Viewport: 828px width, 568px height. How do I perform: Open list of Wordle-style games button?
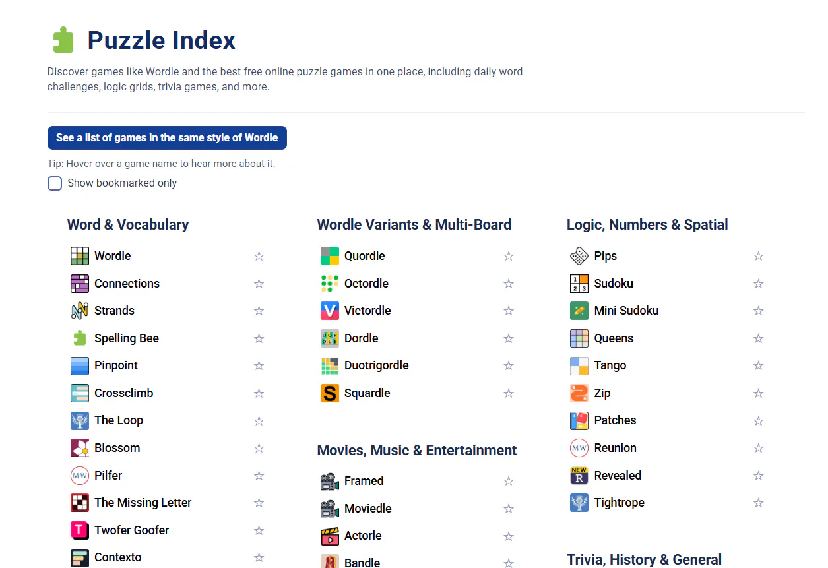[167, 138]
